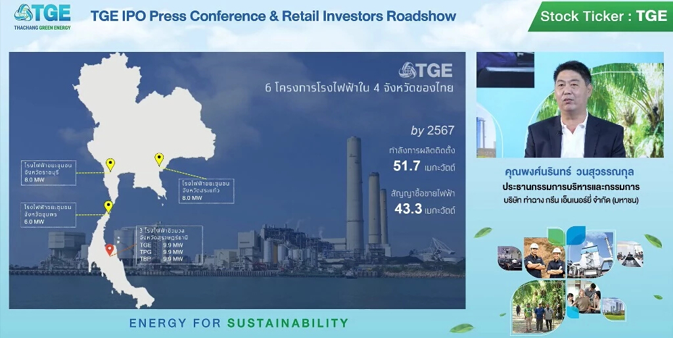Select the yellow map pin for Ratchaburi plant
The width and height of the screenshot is (673, 338).
pyautogui.click(x=110, y=165)
